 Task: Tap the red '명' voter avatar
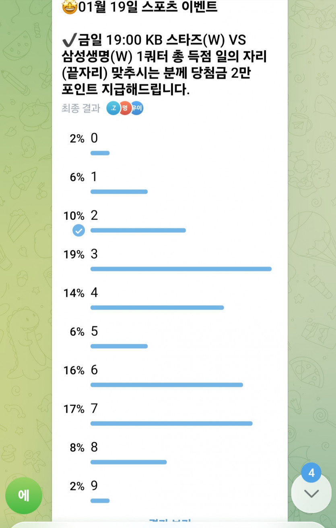point(125,108)
